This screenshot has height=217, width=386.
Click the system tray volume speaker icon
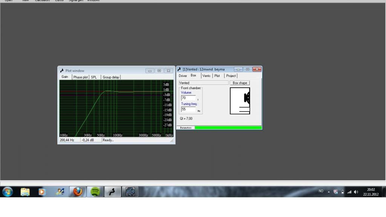(x=356, y=192)
